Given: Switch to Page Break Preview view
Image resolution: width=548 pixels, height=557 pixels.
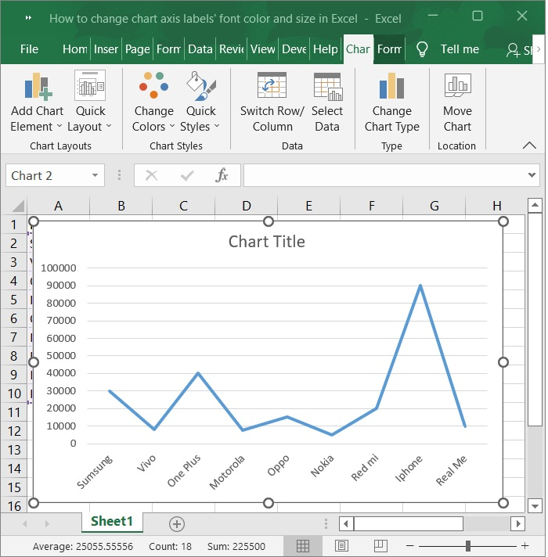Looking at the screenshot, I should tap(380, 545).
